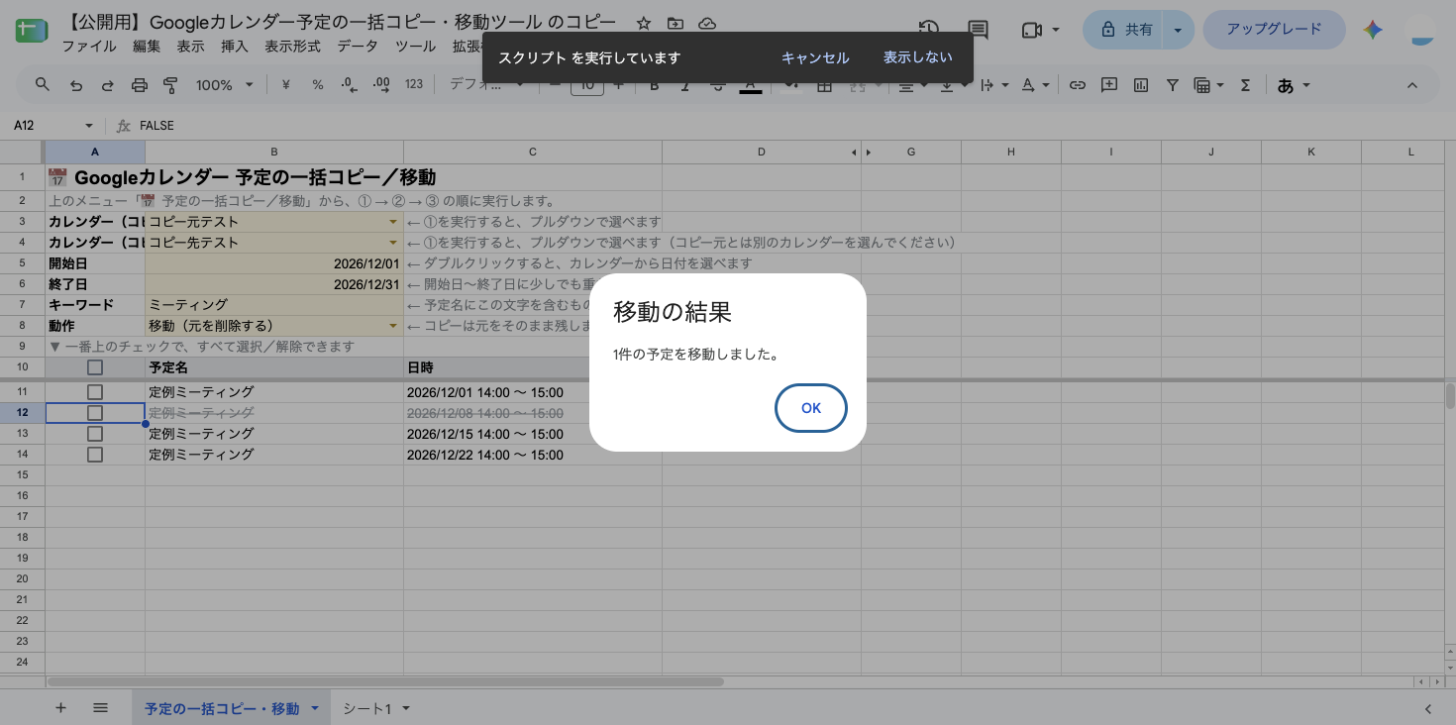Select the paint format roller
Image resolution: width=1456 pixels, height=725 pixels.
[x=170, y=85]
